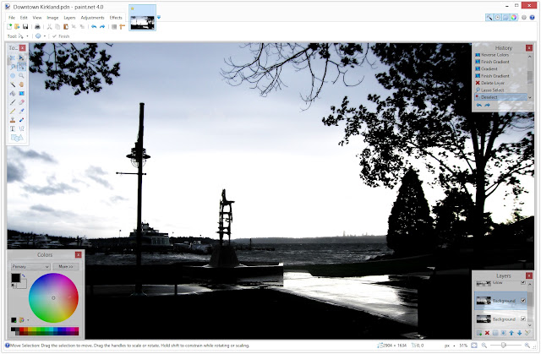The width and height of the screenshot is (541, 354).
Task: Toggle the Tools window icon at top right
Action: (x=489, y=17)
